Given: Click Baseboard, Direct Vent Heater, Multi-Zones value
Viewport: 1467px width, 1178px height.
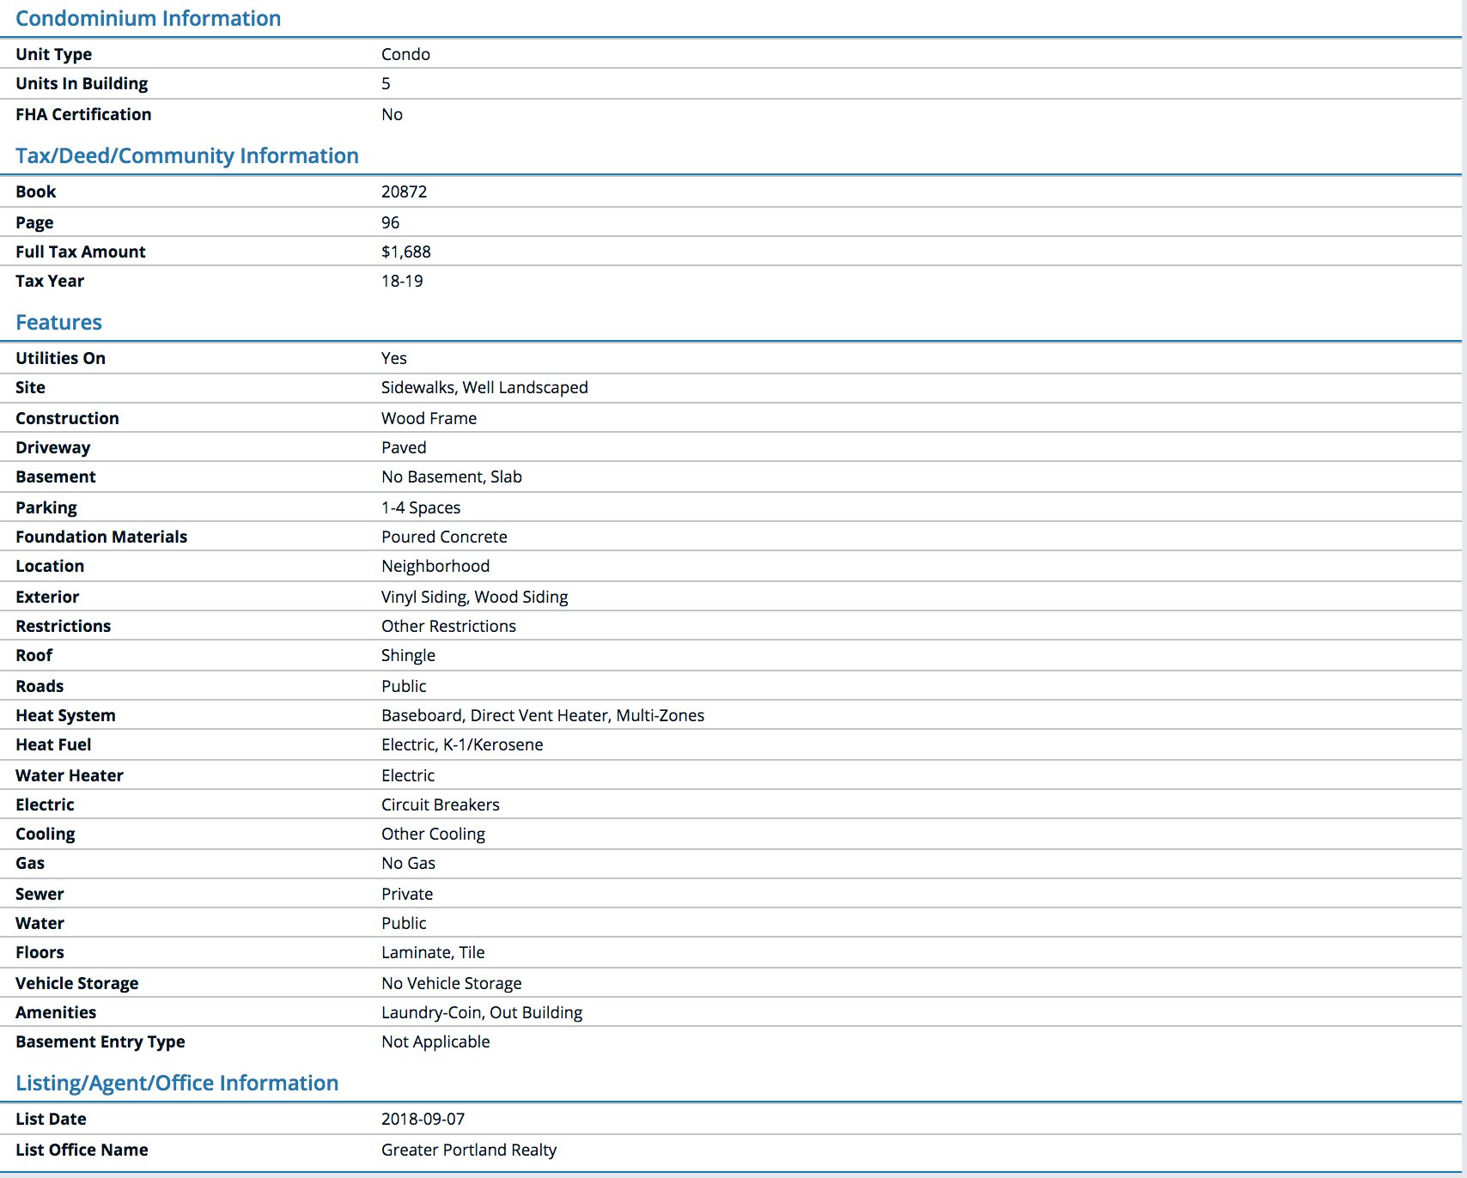Looking at the screenshot, I should [x=543, y=715].
